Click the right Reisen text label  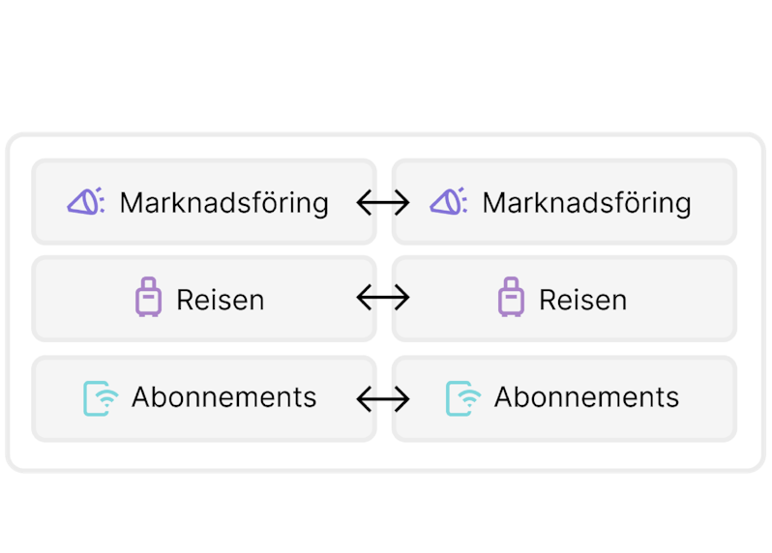pos(582,300)
